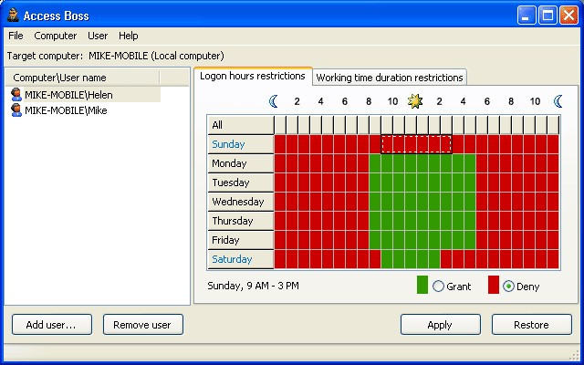Click the first green cell in Monday row
Image resolution: width=584 pixels, height=365 pixels.
coord(375,163)
